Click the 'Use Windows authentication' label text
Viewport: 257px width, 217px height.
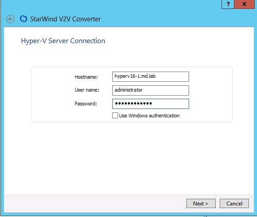click(149, 116)
